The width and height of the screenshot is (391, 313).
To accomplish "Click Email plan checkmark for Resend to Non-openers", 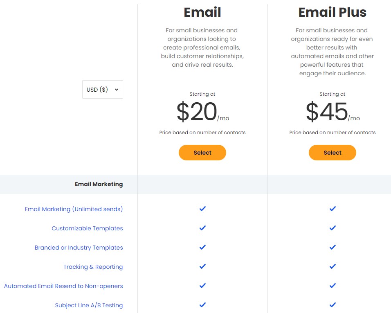I will coord(202,285).
